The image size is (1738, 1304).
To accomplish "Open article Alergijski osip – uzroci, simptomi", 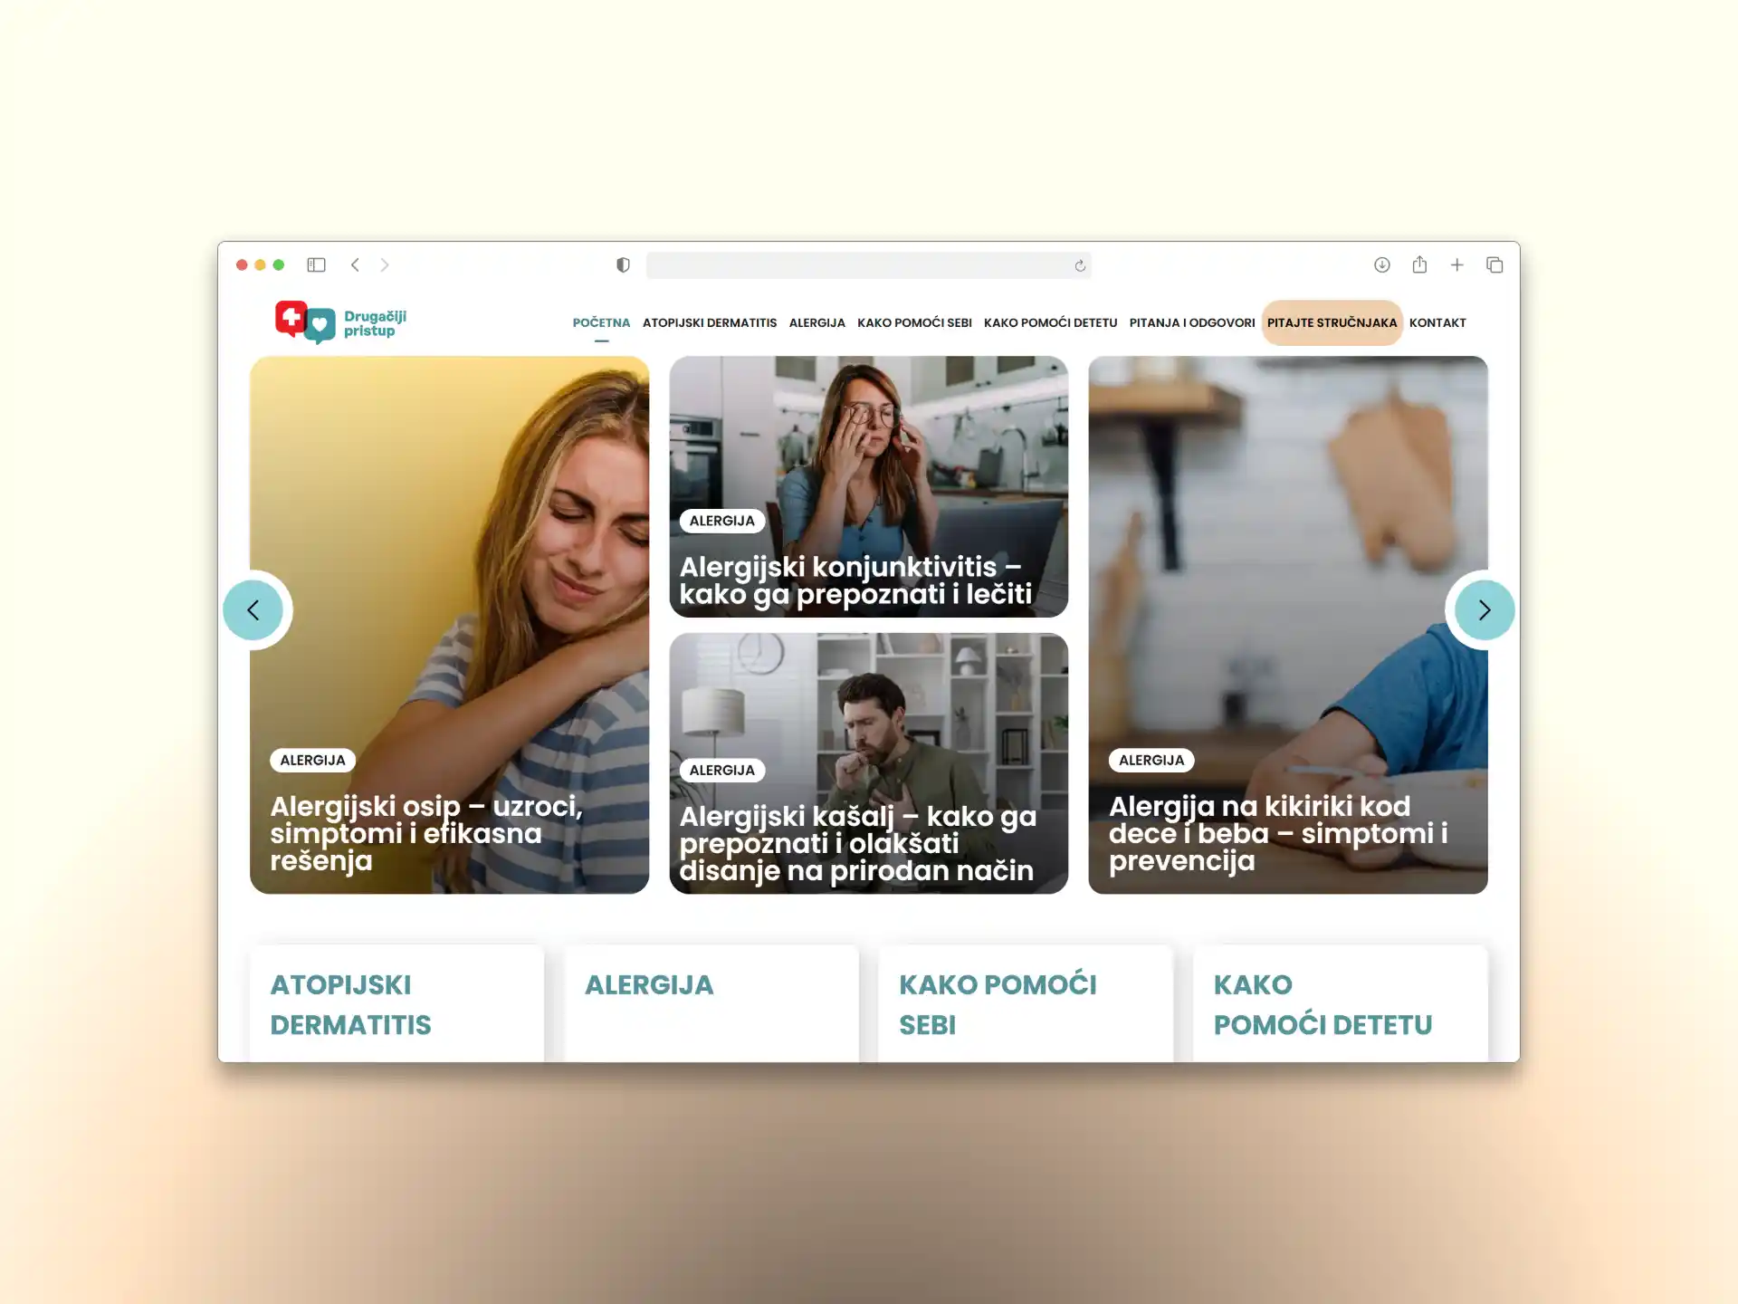I will (425, 833).
